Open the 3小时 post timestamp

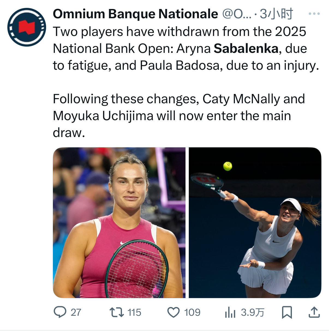pos(276,14)
